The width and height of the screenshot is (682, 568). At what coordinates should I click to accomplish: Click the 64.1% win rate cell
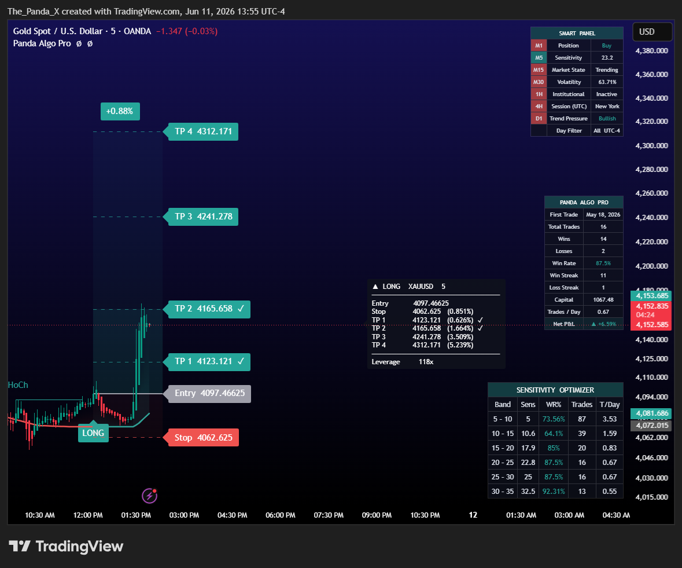(554, 434)
